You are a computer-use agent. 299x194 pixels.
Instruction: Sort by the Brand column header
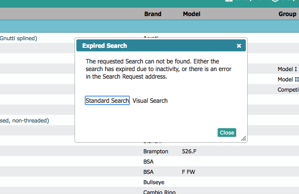pos(153,14)
